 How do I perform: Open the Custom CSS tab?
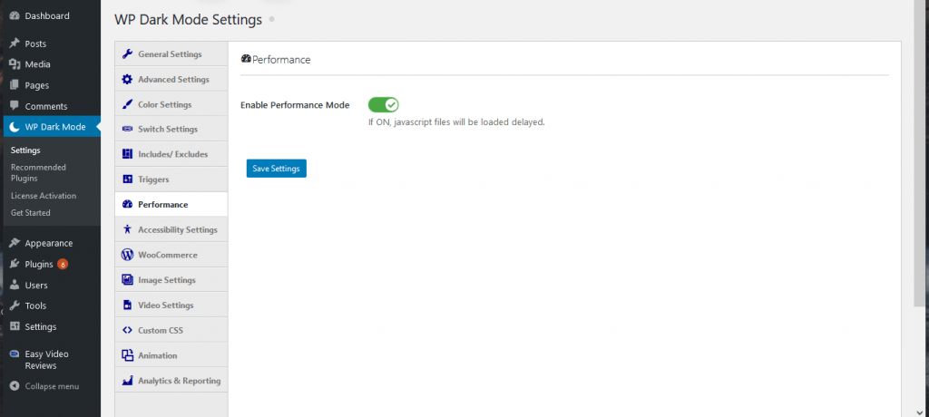pos(171,330)
